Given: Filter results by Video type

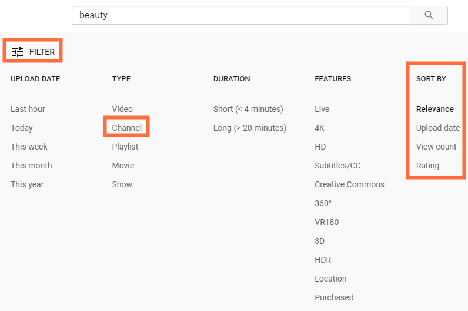Looking at the screenshot, I should tap(122, 109).
